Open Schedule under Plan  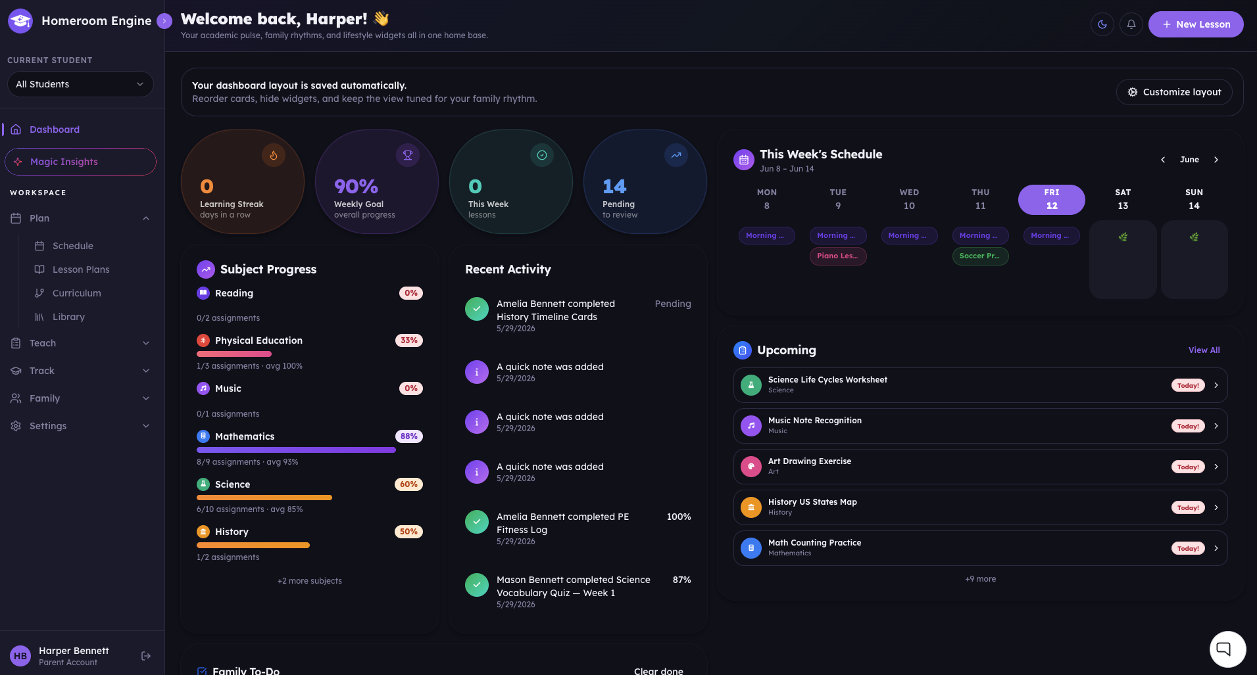tap(72, 246)
